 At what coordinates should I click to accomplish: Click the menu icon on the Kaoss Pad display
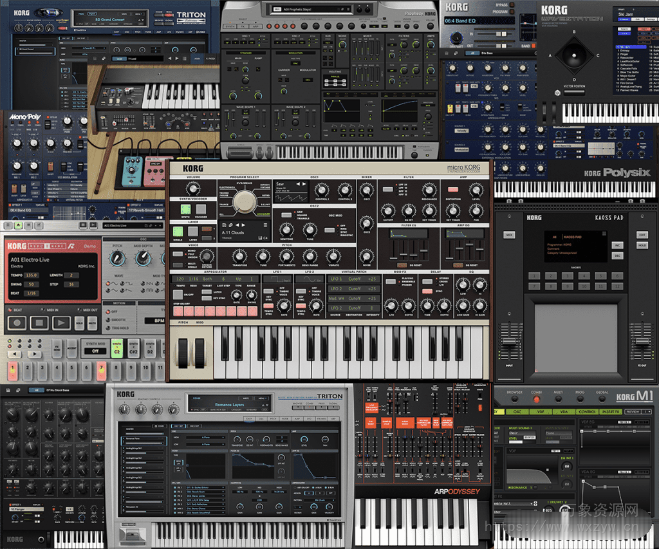point(604,233)
